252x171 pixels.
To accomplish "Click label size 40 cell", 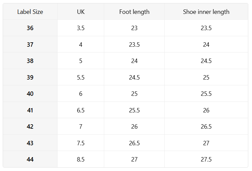I will coord(30,94).
